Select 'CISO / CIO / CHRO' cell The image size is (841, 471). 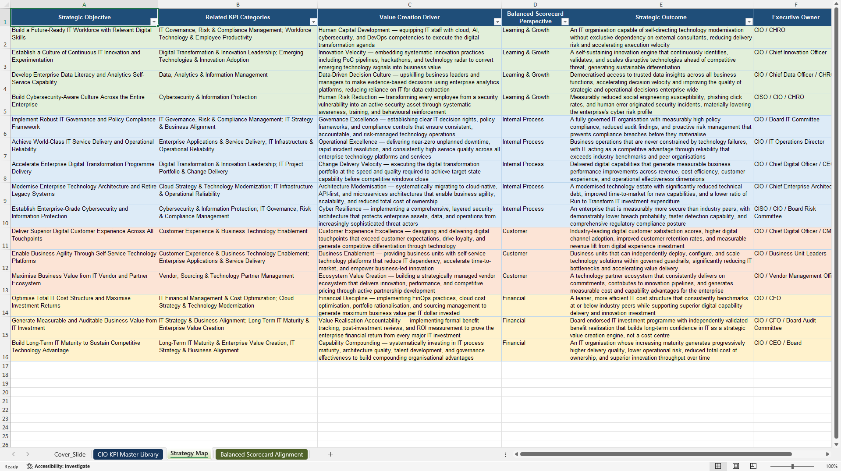point(792,104)
